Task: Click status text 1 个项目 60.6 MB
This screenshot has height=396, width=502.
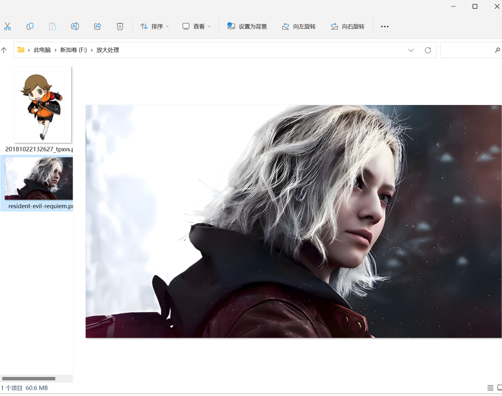Action: (24, 388)
